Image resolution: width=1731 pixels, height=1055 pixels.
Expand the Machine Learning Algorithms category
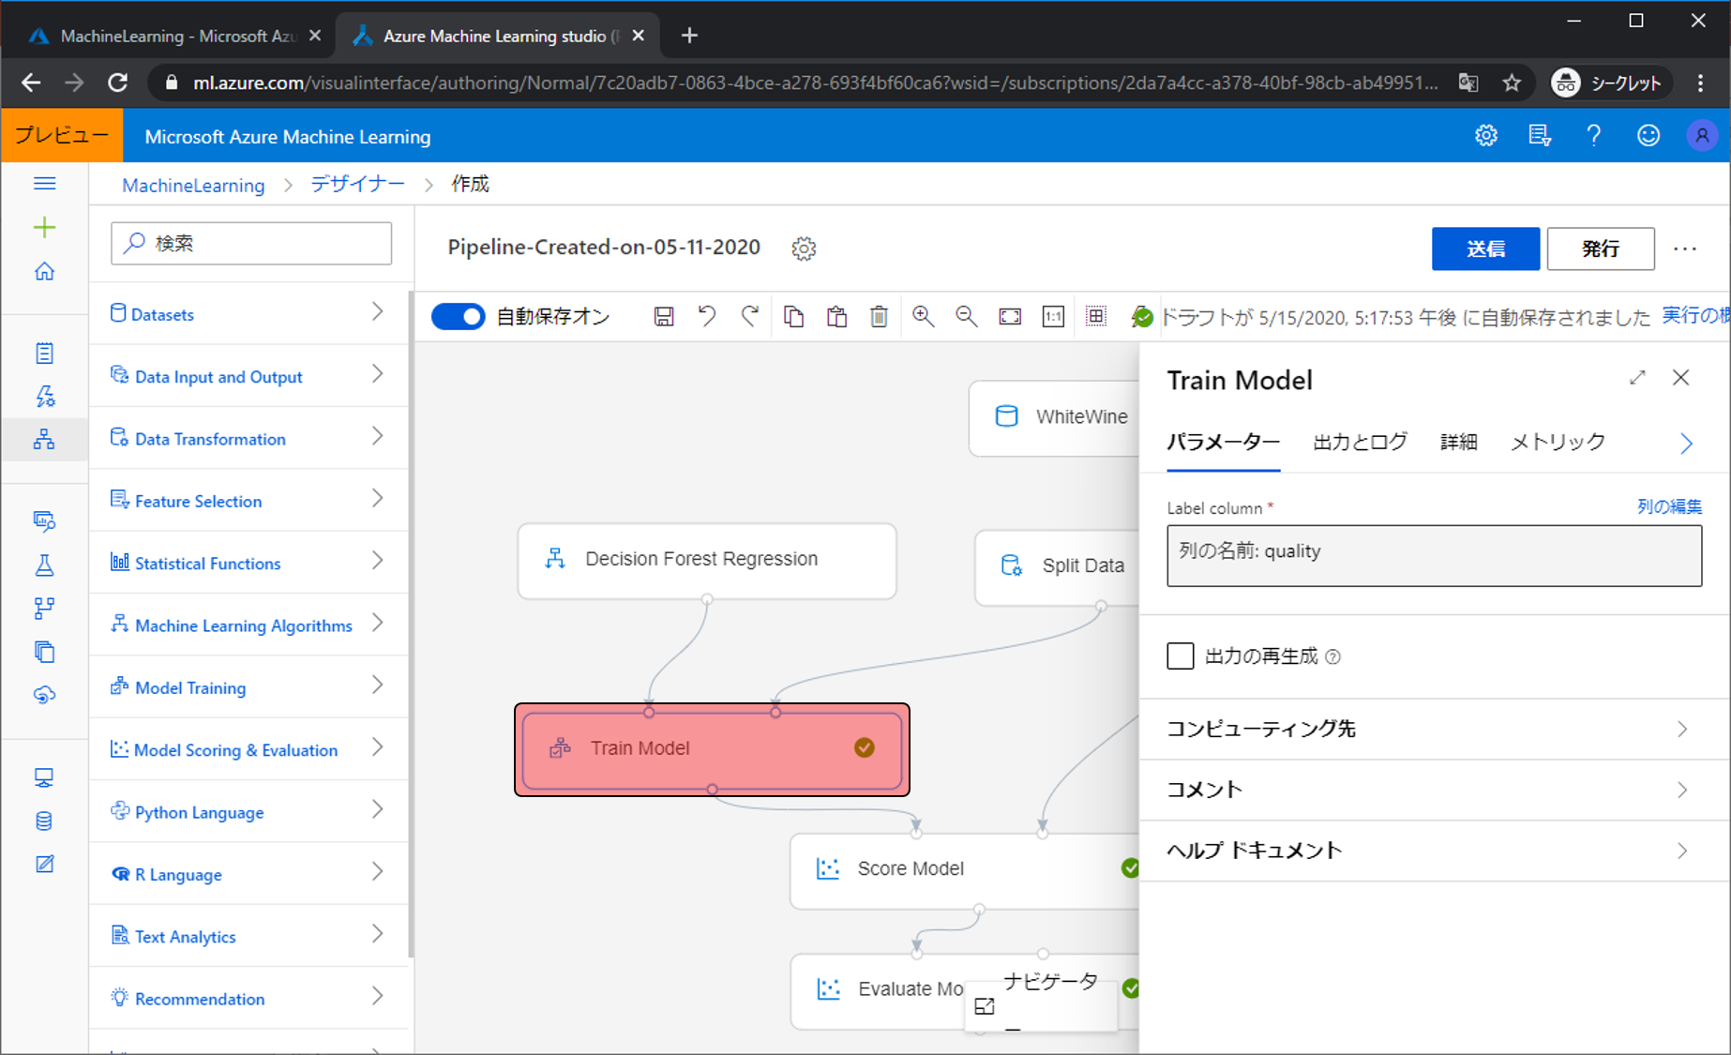tap(249, 625)
